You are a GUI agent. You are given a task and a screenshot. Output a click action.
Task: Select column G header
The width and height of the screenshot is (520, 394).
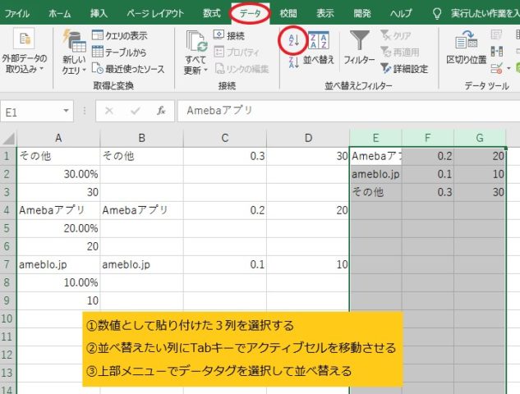tap(480, 138)
